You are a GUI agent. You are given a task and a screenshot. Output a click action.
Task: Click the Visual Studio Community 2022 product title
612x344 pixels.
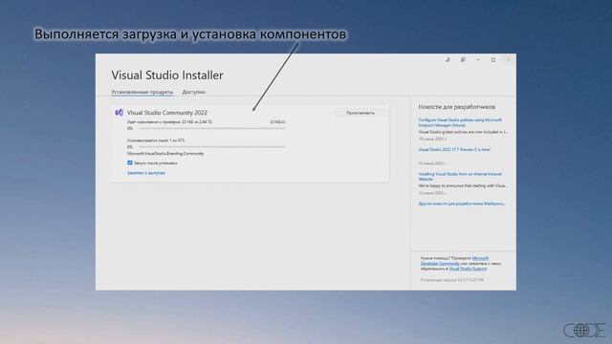pyautogui.click(x=167, y=113)
